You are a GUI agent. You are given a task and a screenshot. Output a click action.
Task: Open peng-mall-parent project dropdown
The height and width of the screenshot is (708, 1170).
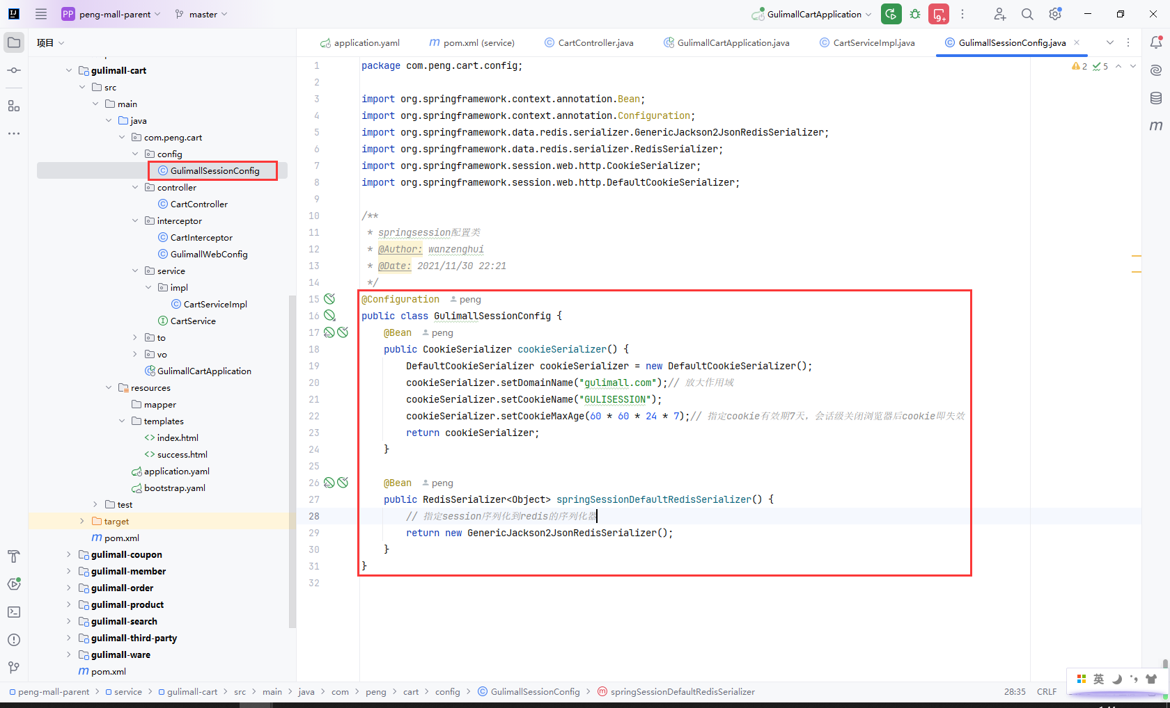(111, 14)
